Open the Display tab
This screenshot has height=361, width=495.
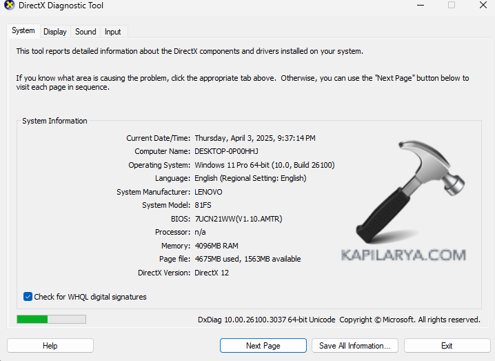[55, 32]
